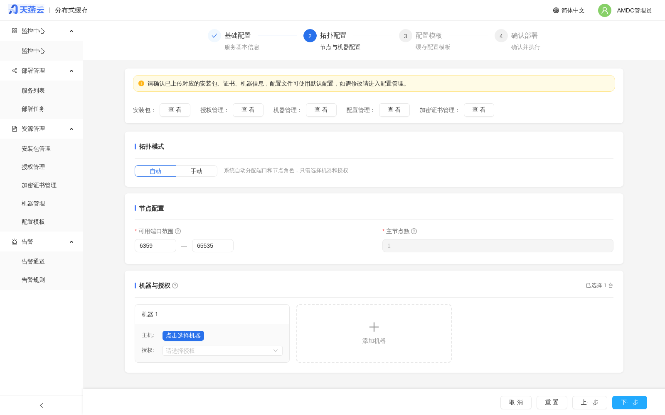
Task: Click 查看 button for 加密证书管理
Action: [x=479, y=110]
